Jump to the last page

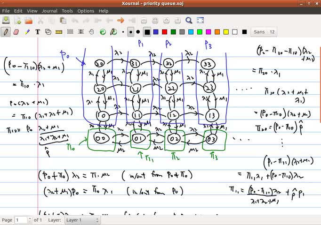[132, 20]
